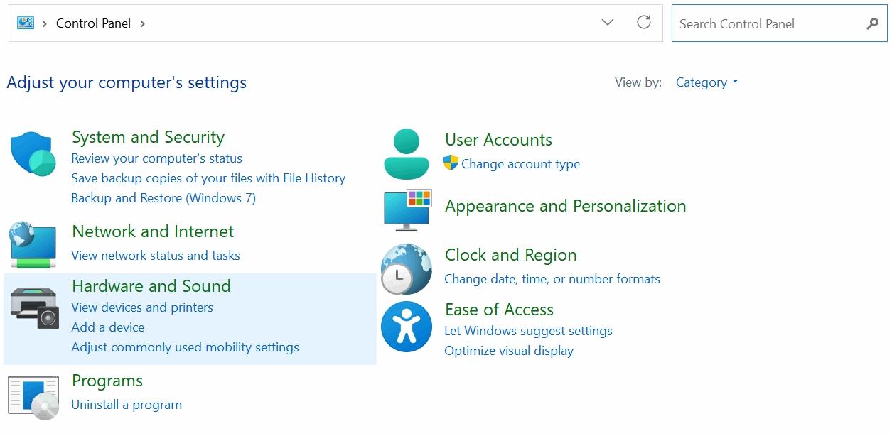Screen dimensions: 892x436
Task: Click Change account type link
Action: (520, 164)
